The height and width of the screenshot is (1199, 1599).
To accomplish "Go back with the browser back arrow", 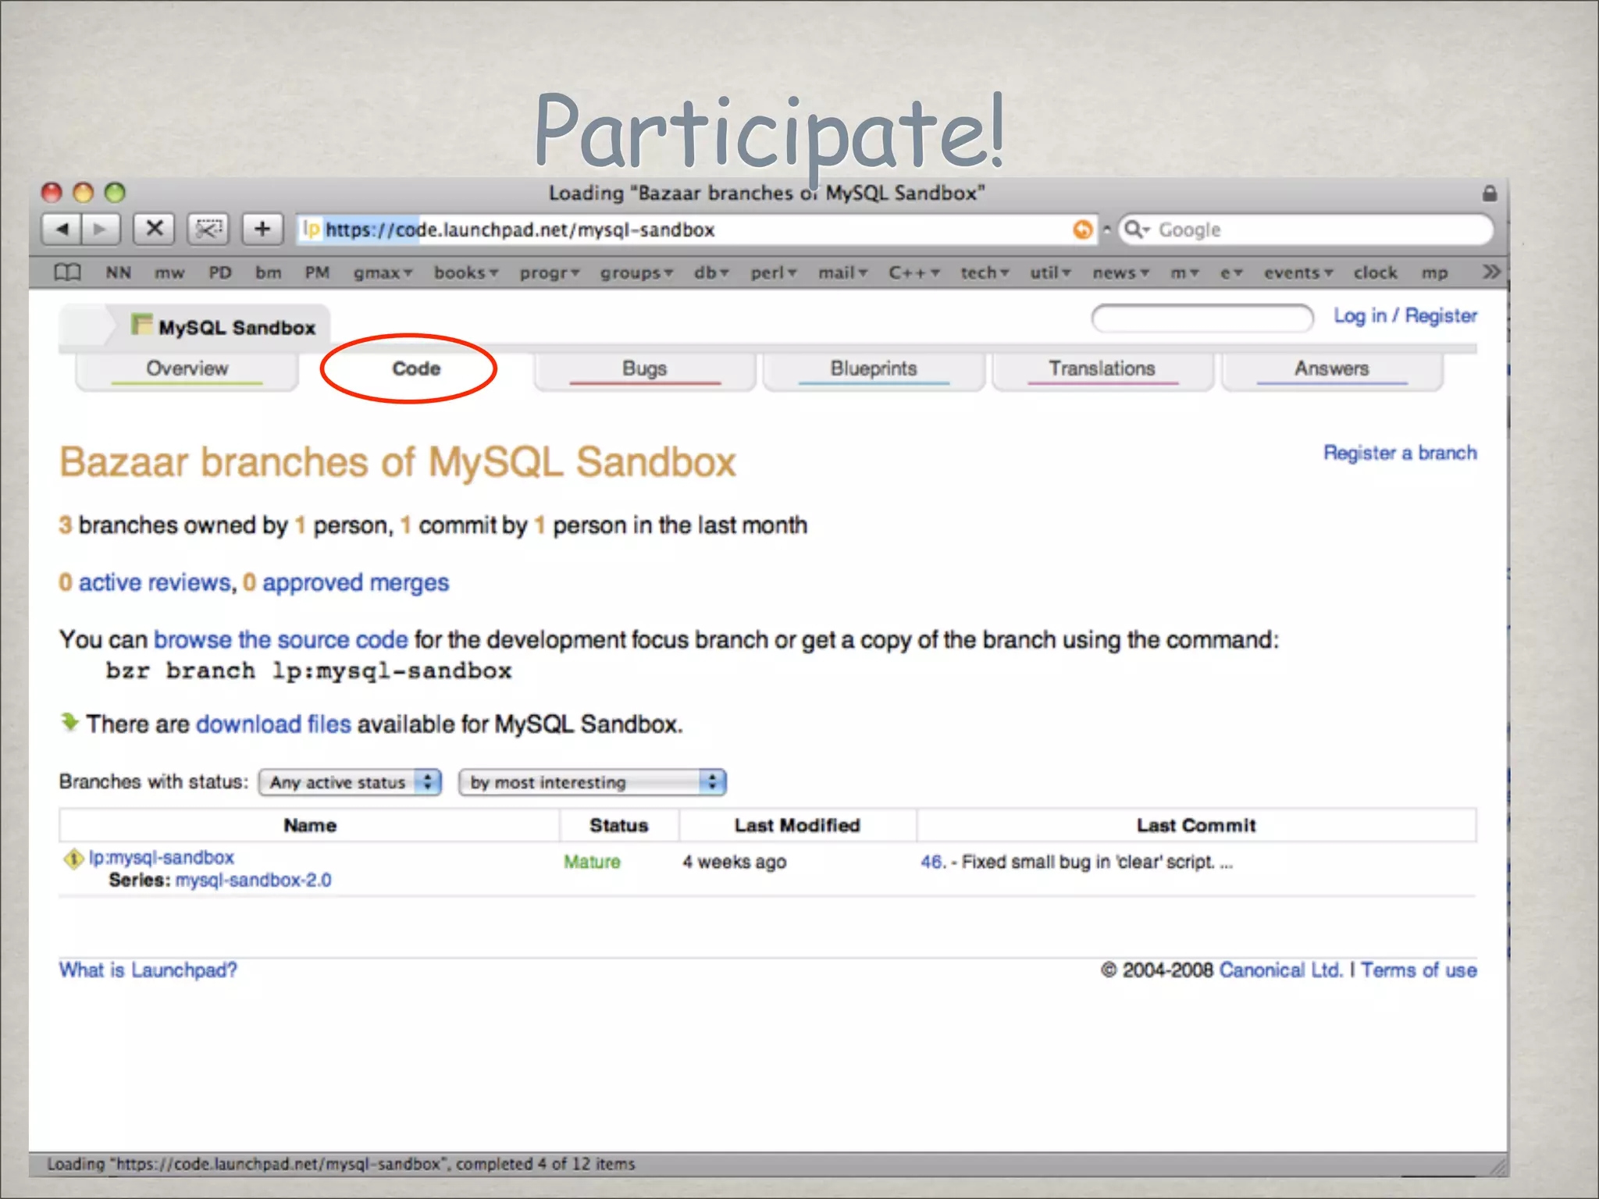I will tap(62, 229).
